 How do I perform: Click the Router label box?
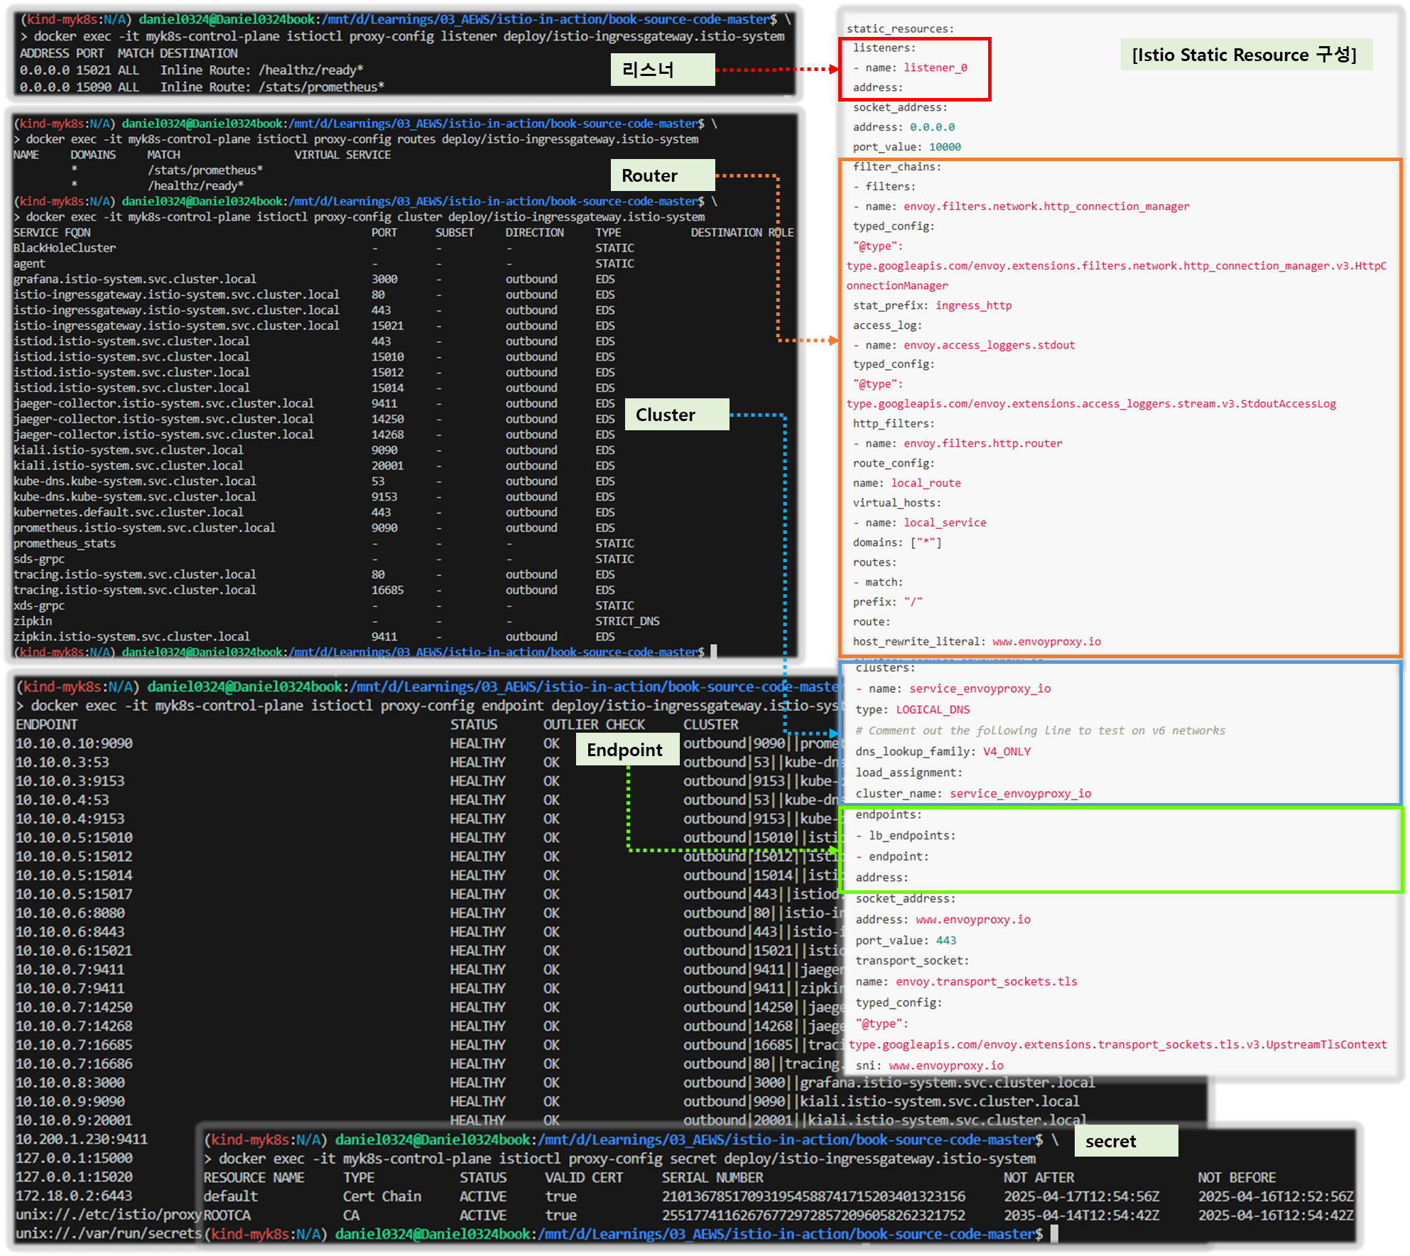point(662,175)
